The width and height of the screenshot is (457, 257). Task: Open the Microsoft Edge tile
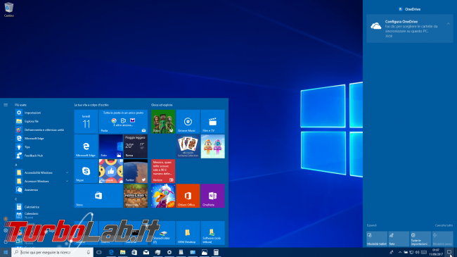(x=86, y=146)
